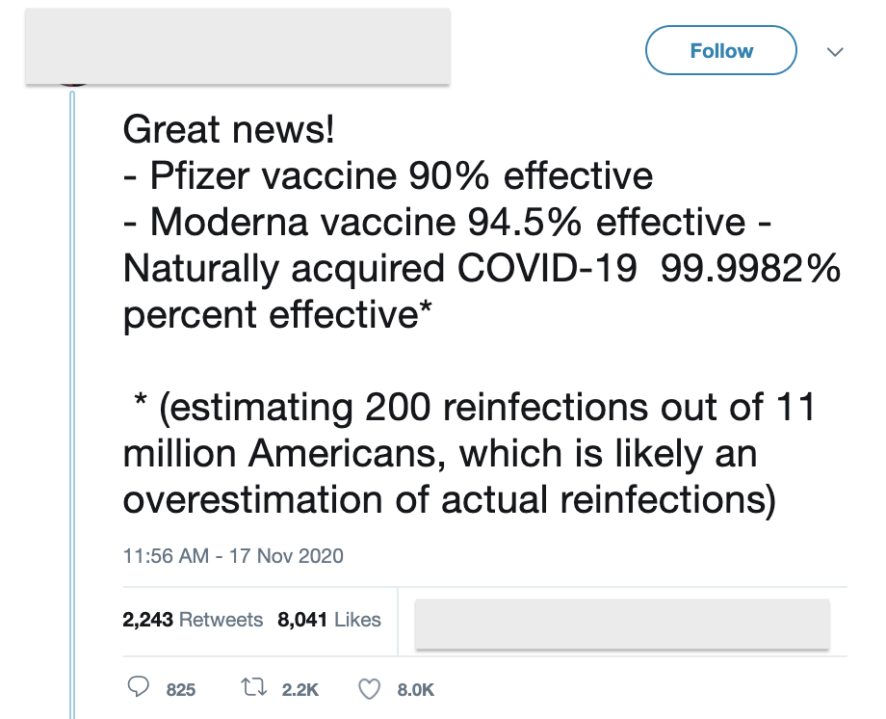886x719 pixels.
Task: Click the redacted likers avatar strip
Action: click(x=621, y=624)
